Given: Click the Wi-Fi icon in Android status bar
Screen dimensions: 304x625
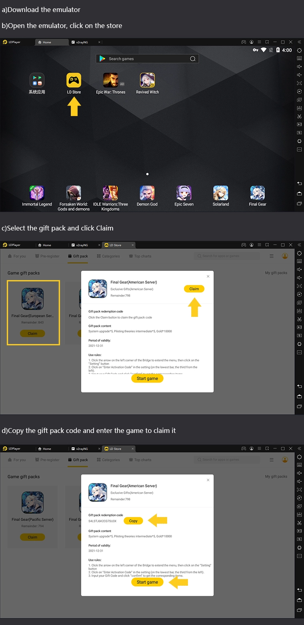Looking at the screenshot, I should (x=264, y=50).
